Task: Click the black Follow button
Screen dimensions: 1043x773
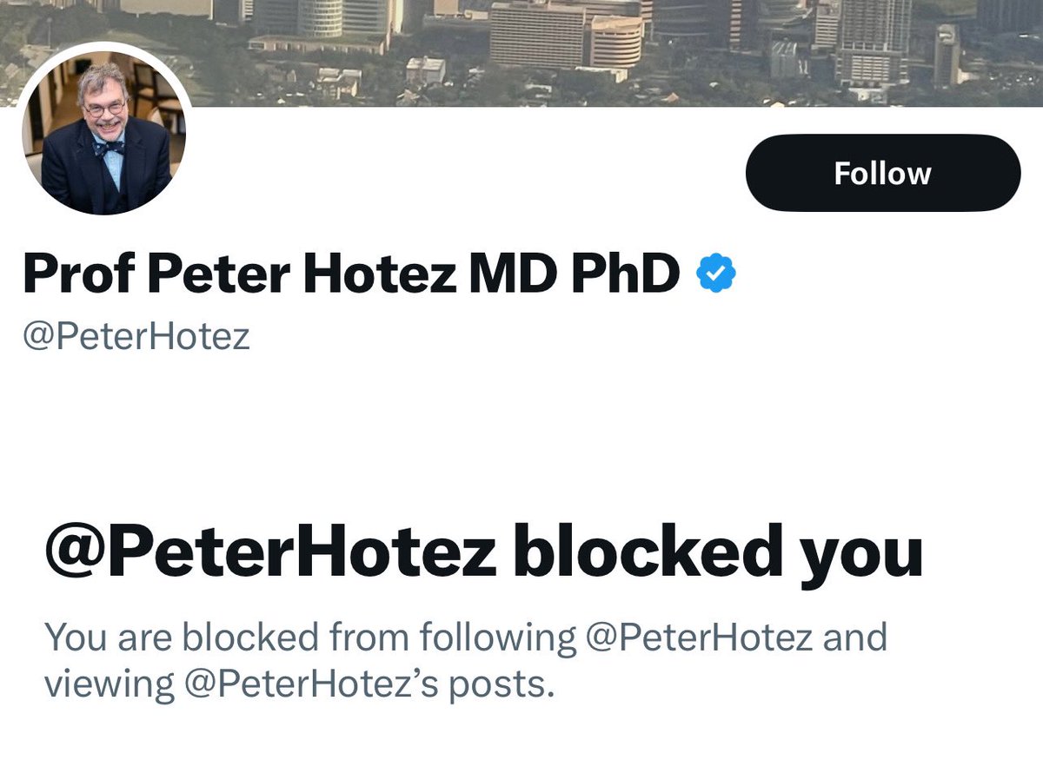Action: pos(882,173)
